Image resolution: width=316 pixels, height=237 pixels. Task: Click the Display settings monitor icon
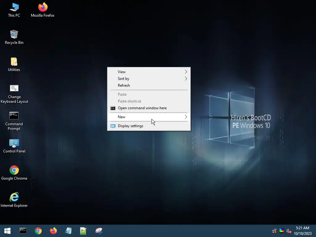pos(113,126)
